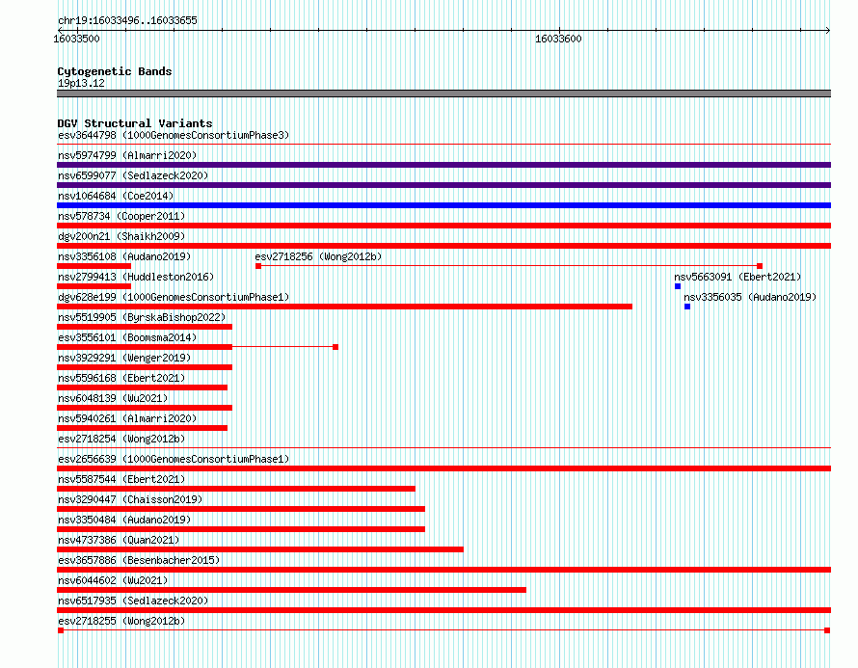Click the left end marker of esv2718255
The width and height of the screenshot is (858, 668).
[x=61, y=630]
